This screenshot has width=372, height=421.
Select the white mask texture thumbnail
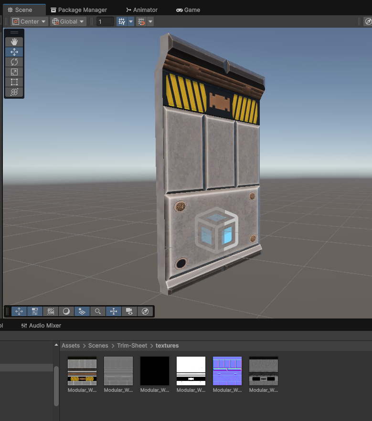click(x=191, y=371)
